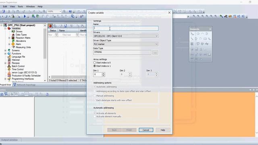Click the Back button
This screenshot has height=145, width=258.
pyautogui.click(x=114, y=130)
